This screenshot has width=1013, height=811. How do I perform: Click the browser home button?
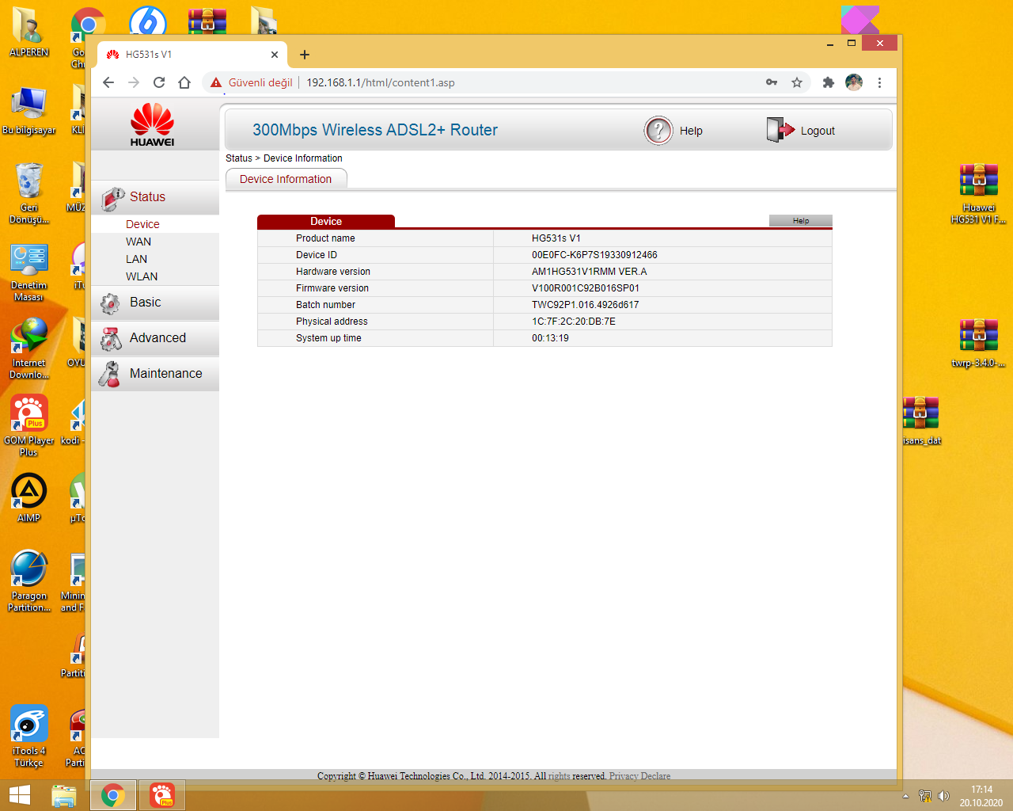(184, 82)
